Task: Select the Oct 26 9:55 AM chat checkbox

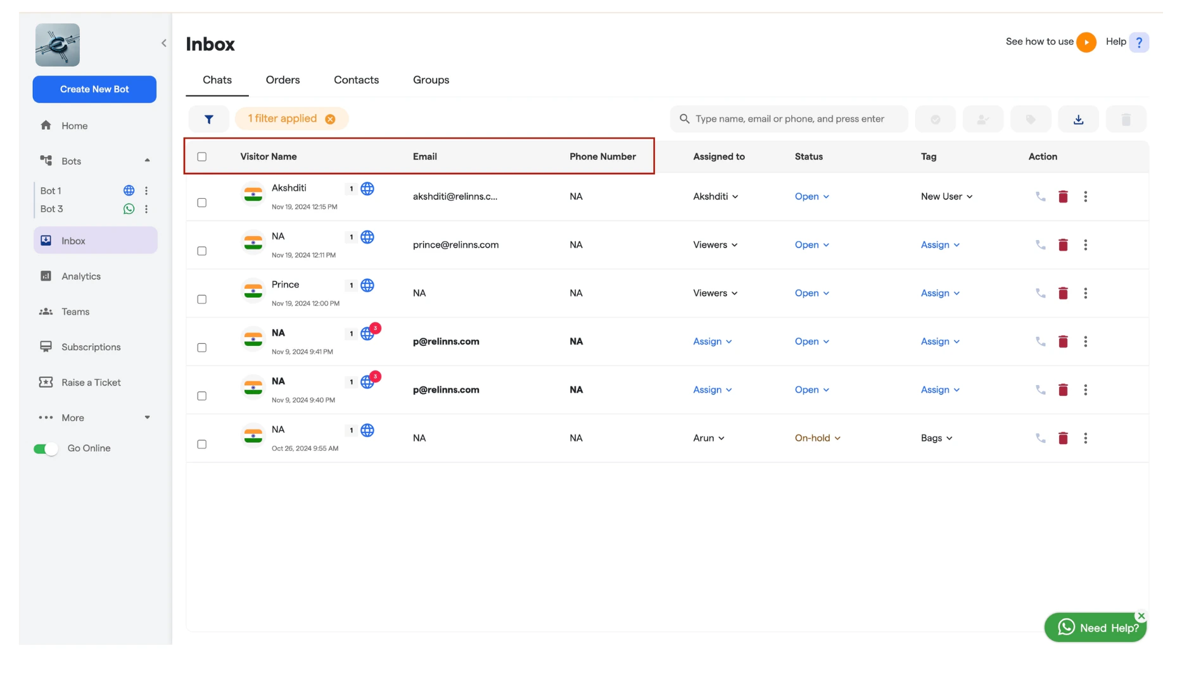Action: pyautogui.click(x=202, y=444)
